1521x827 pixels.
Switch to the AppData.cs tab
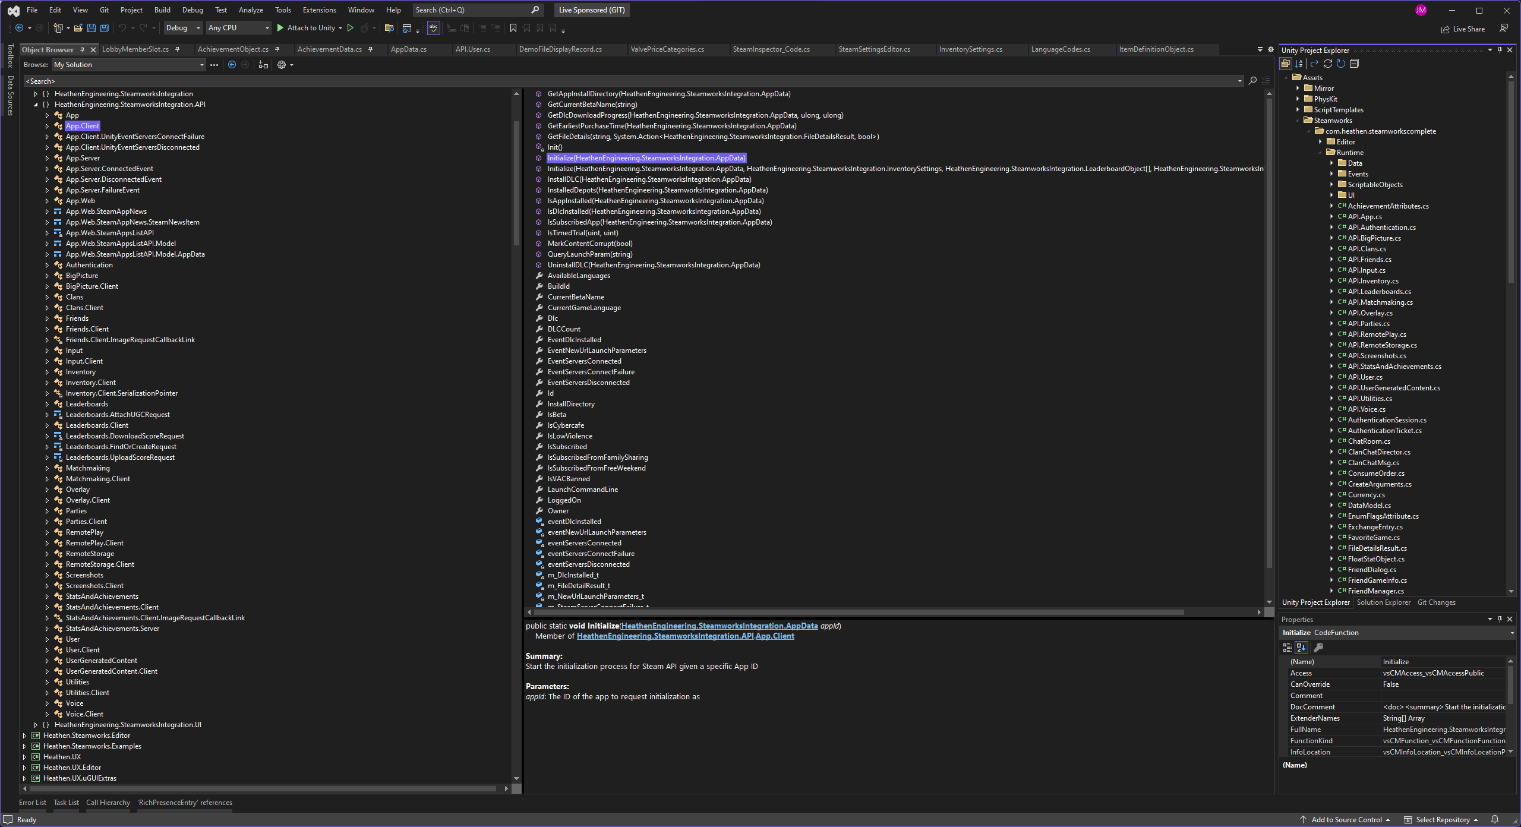pos(408,49)
